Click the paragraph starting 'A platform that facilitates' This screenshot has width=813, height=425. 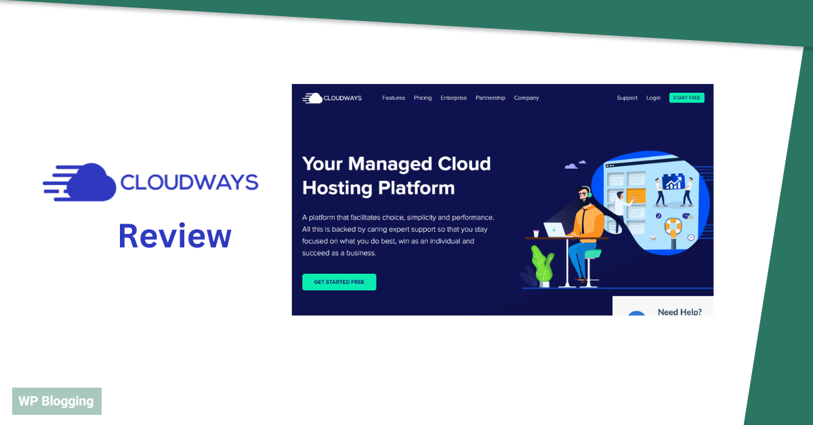pyautogui.click(x=399, y=235)
